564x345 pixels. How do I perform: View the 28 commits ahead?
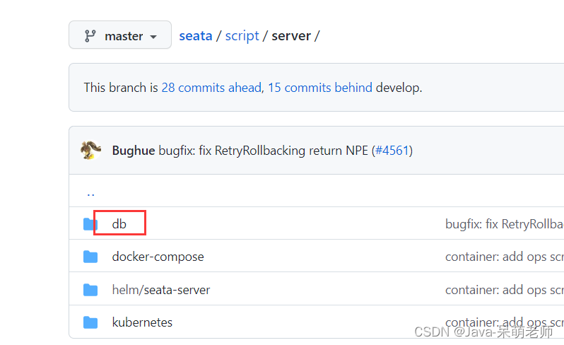point(211,88)
